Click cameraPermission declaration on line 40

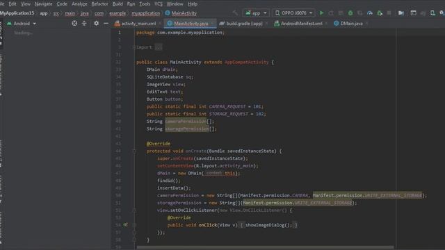tap(186, 122)
